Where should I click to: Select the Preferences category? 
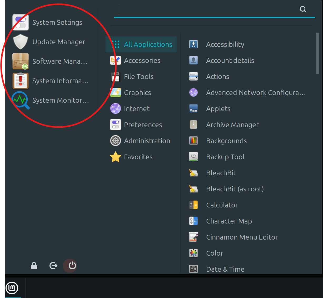[141, 125]
